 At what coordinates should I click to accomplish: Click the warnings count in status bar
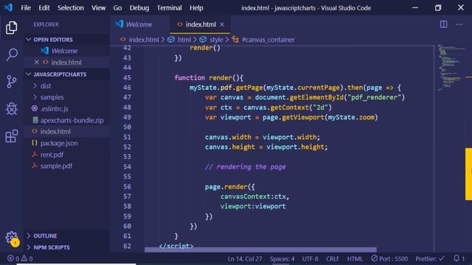[27, 258]
